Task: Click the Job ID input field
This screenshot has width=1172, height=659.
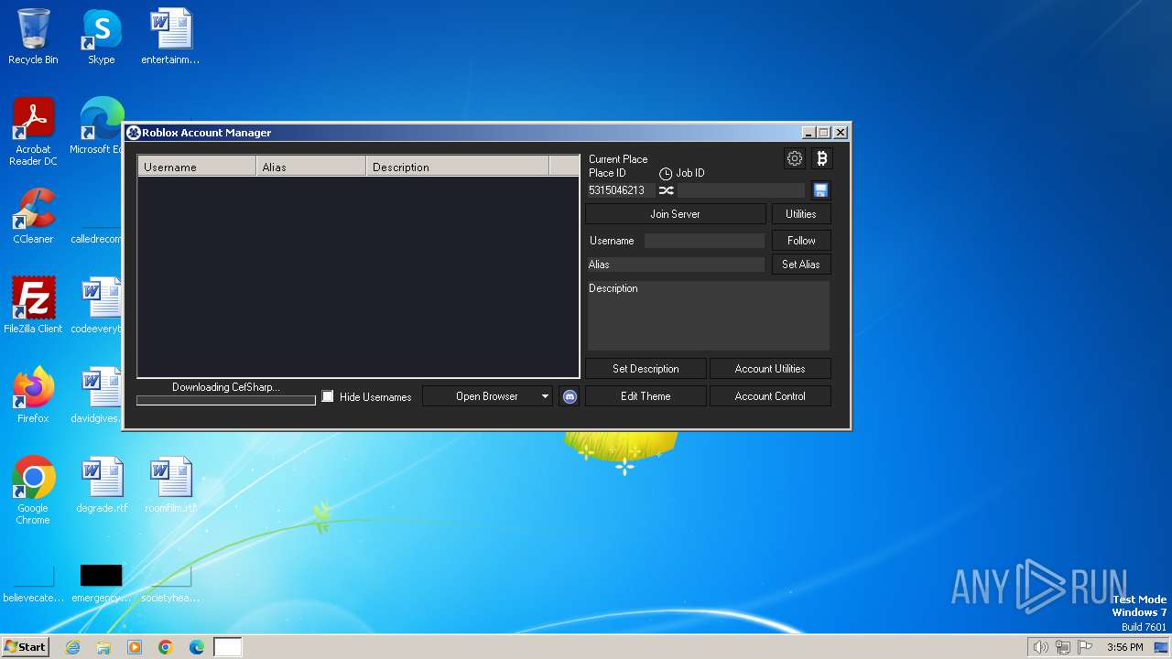Action: tap(741, 190)
